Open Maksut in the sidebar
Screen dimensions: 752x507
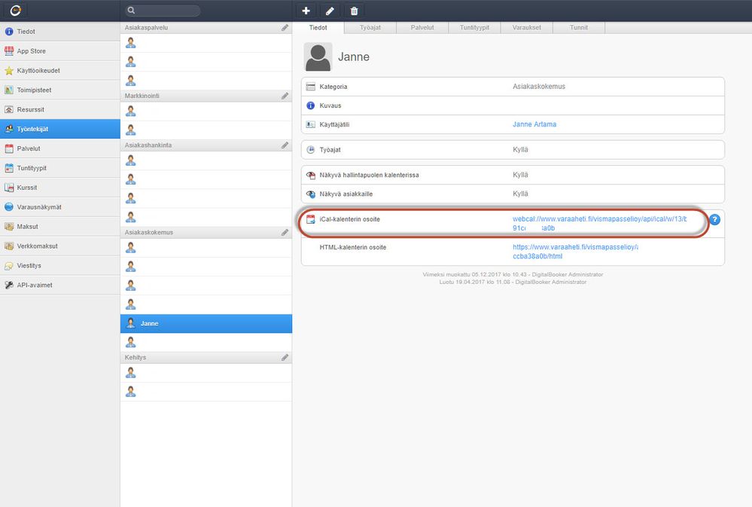click(60, 226)
